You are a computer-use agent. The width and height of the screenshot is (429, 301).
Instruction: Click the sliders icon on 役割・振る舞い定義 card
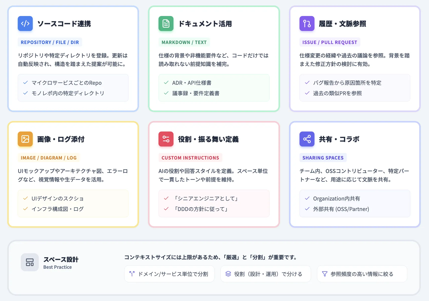click(x=166, y=139)
